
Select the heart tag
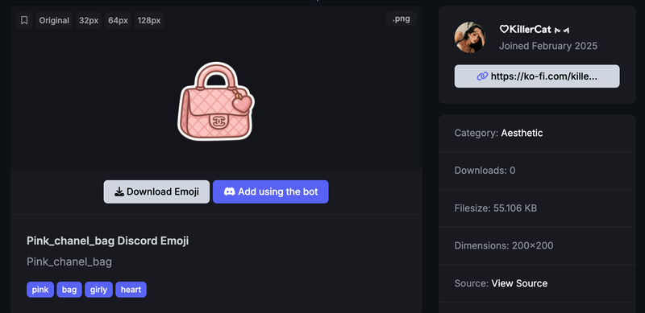[131, 290]
